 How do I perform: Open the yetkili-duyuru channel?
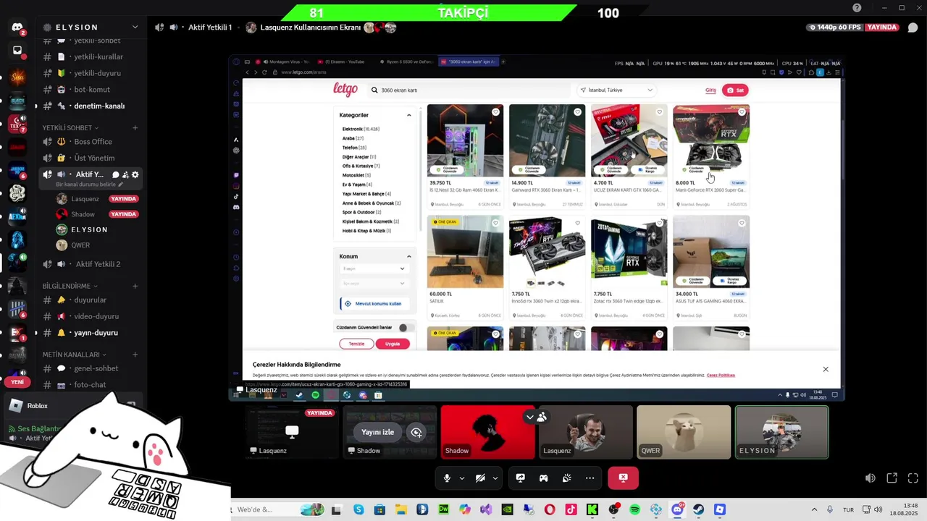(90, 73)
